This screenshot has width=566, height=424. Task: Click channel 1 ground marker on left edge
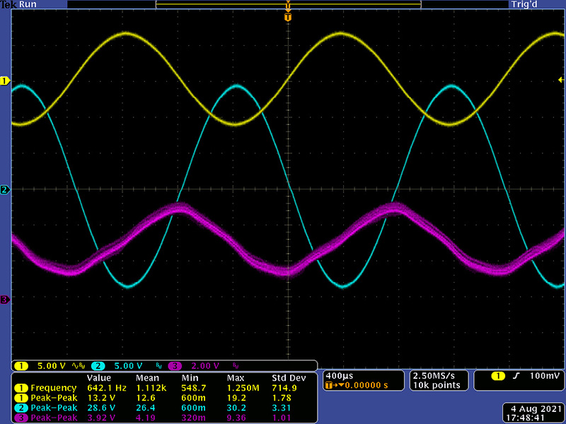coord(4,82)
